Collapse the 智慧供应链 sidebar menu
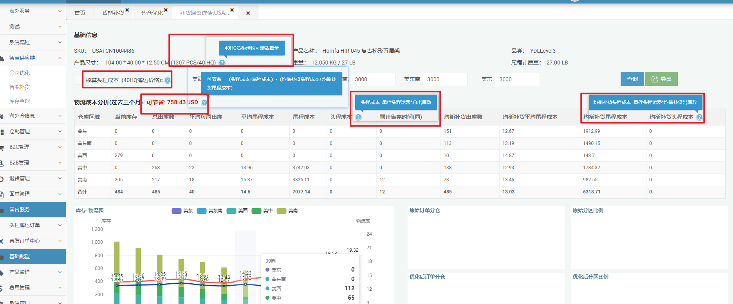733x304 pixels. tap(33, 58)
